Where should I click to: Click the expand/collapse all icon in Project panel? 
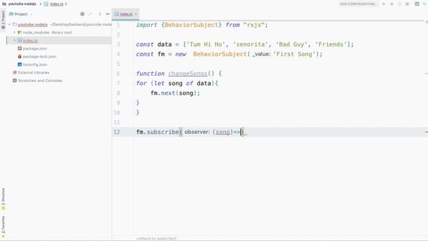pyautogui.click(x=90, y=14)
